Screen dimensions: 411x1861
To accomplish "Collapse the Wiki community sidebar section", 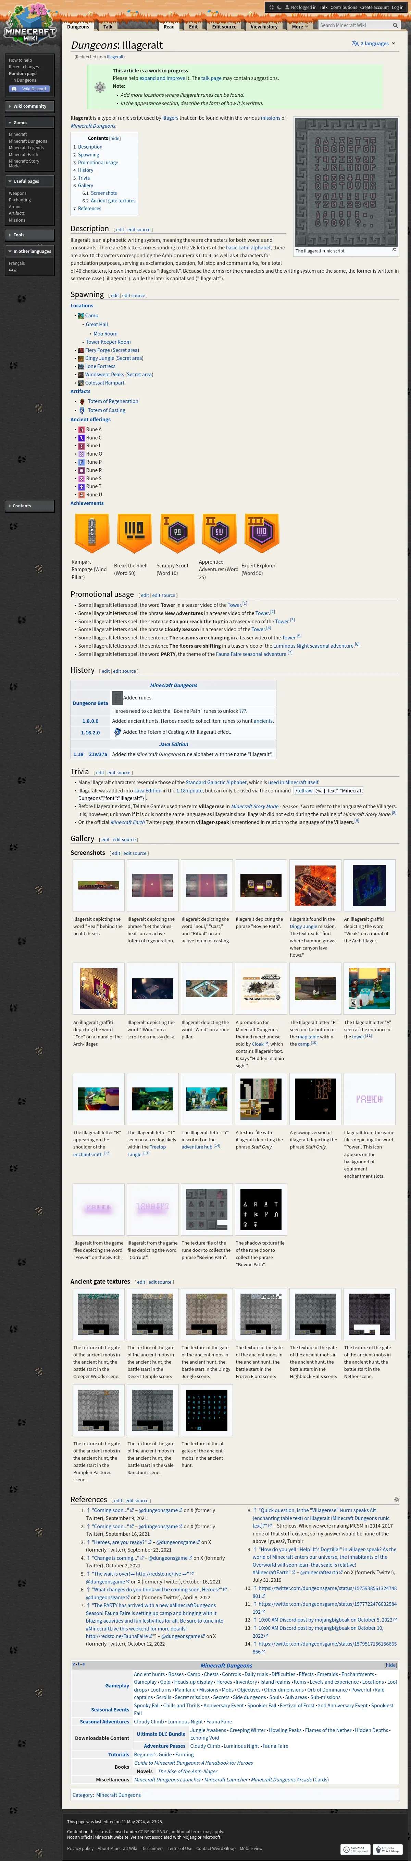I will coord(29,106).
